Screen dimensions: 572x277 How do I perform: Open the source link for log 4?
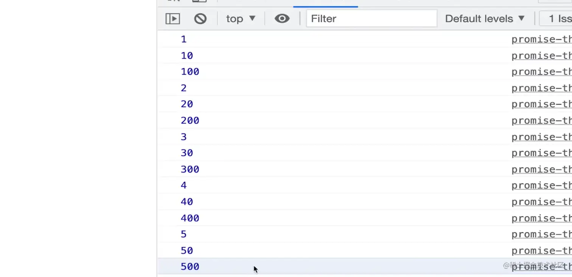(x=542, y=186)
